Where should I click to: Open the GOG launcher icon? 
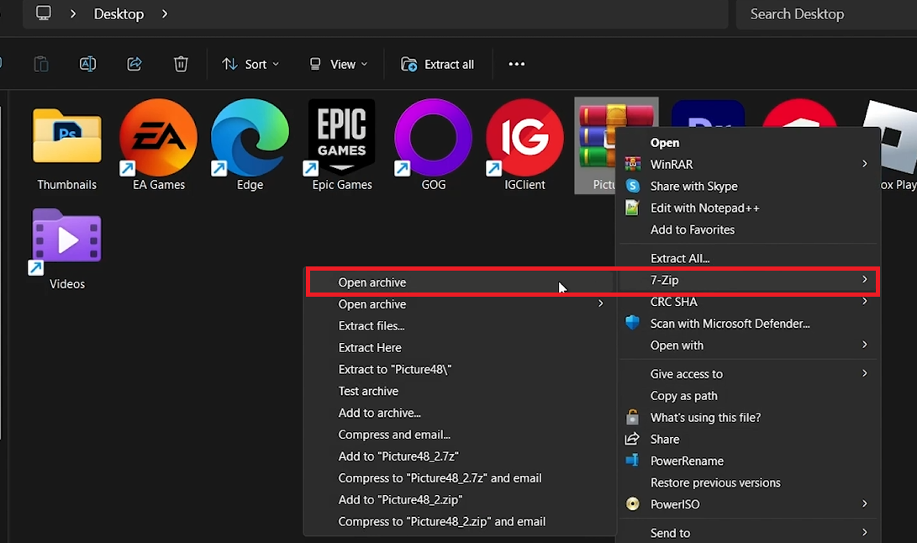coord(432,137)
